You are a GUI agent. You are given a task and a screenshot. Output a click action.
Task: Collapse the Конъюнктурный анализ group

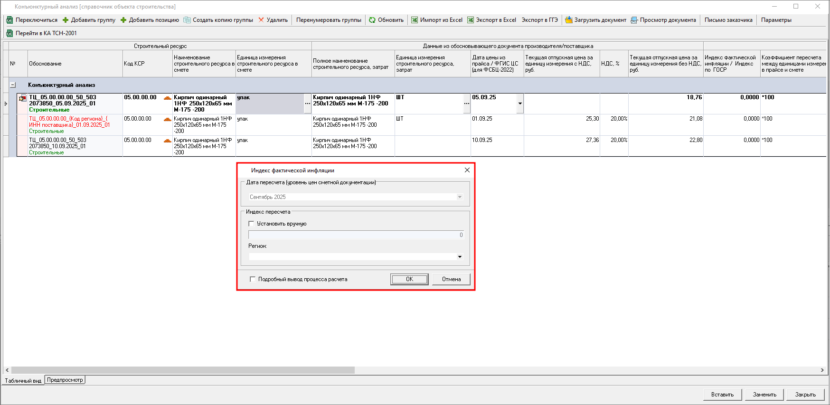tap(13, 85)
